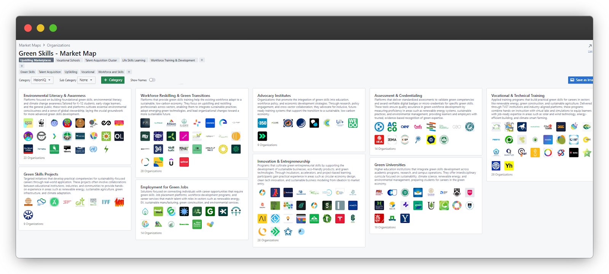
Task: Click the edX logo
Action: tap(145, 136)
